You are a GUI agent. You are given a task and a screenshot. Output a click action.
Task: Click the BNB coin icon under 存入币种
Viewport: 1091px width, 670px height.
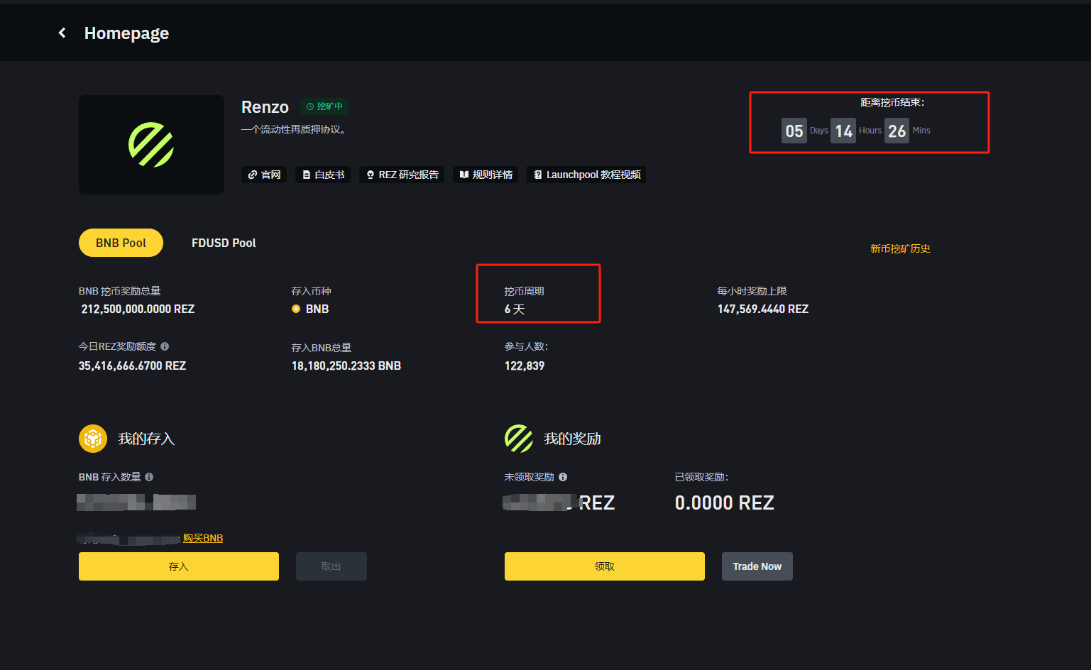296,309
